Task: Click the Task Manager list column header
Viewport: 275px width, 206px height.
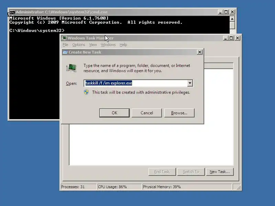Action: click(219, 66)
